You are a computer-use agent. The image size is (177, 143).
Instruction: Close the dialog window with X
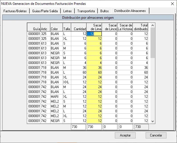pos(172,4)
